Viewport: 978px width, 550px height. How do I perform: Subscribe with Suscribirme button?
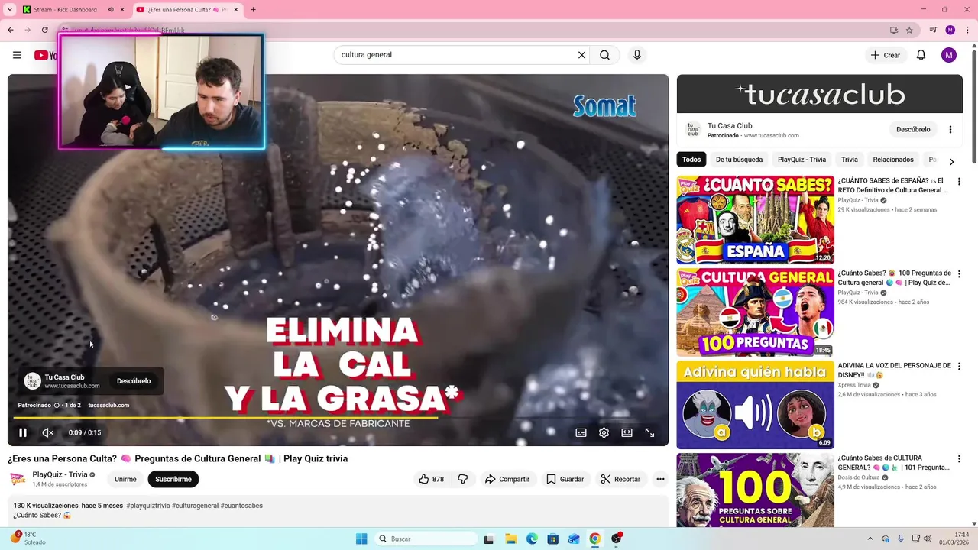(x=173, y=479)
